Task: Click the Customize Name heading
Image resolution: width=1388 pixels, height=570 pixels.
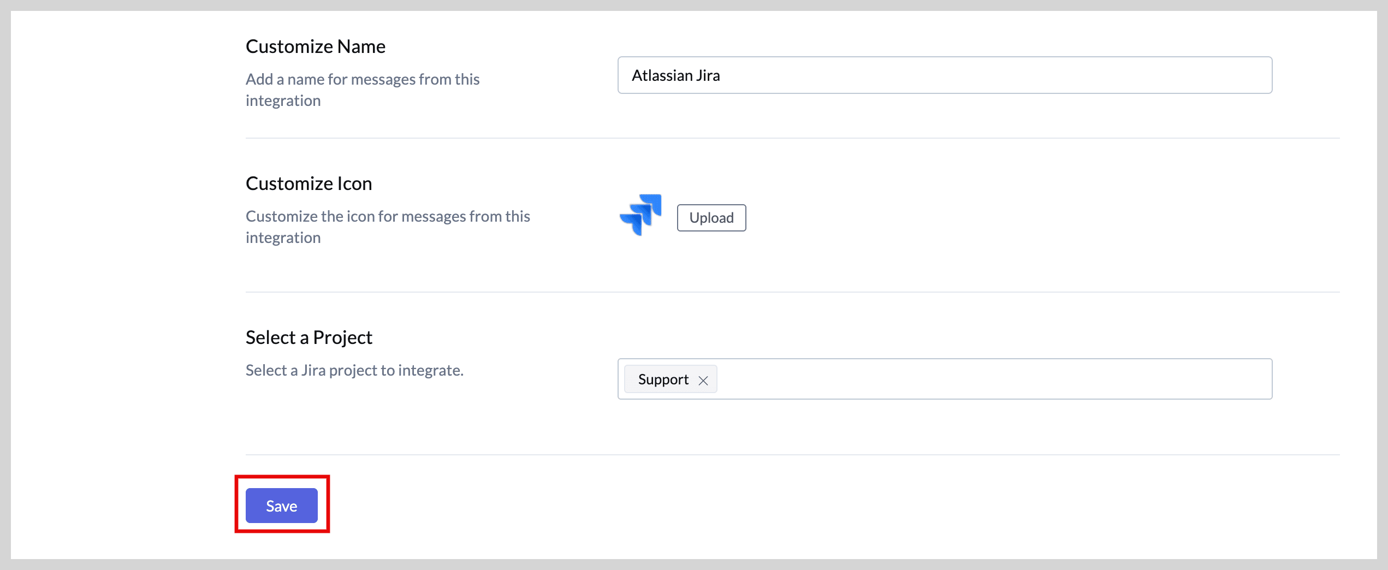Action: [315, 47]
